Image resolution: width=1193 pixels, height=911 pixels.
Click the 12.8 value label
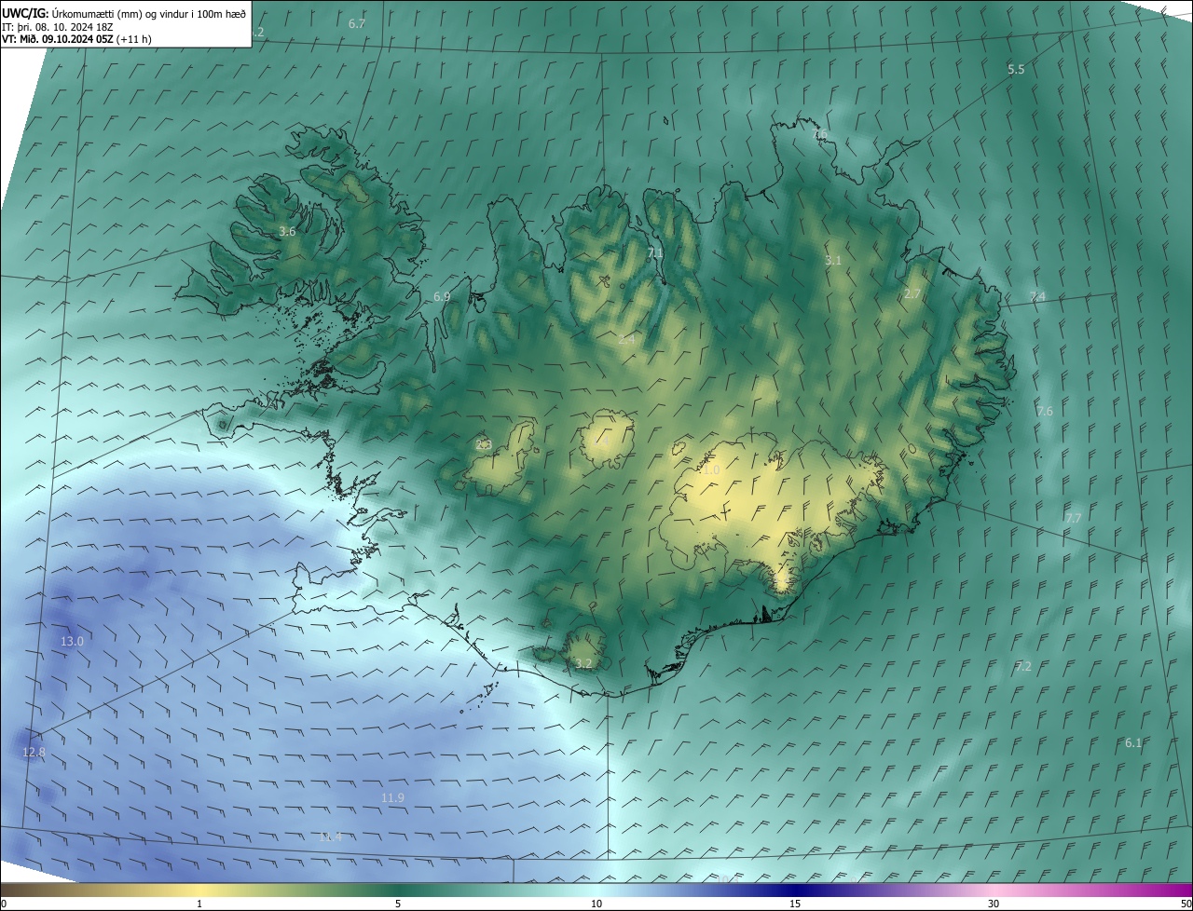point(34,752)
